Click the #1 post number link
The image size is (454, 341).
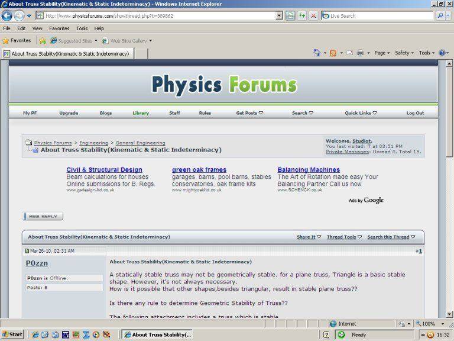coord(419,251)
